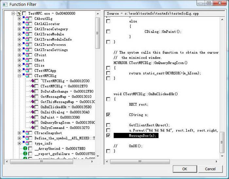Expand the CPoint tree node

[x=19, y=55]
